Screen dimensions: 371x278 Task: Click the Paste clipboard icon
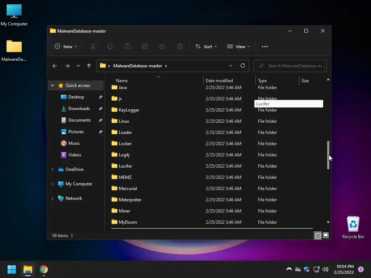[x=127, y=47]
